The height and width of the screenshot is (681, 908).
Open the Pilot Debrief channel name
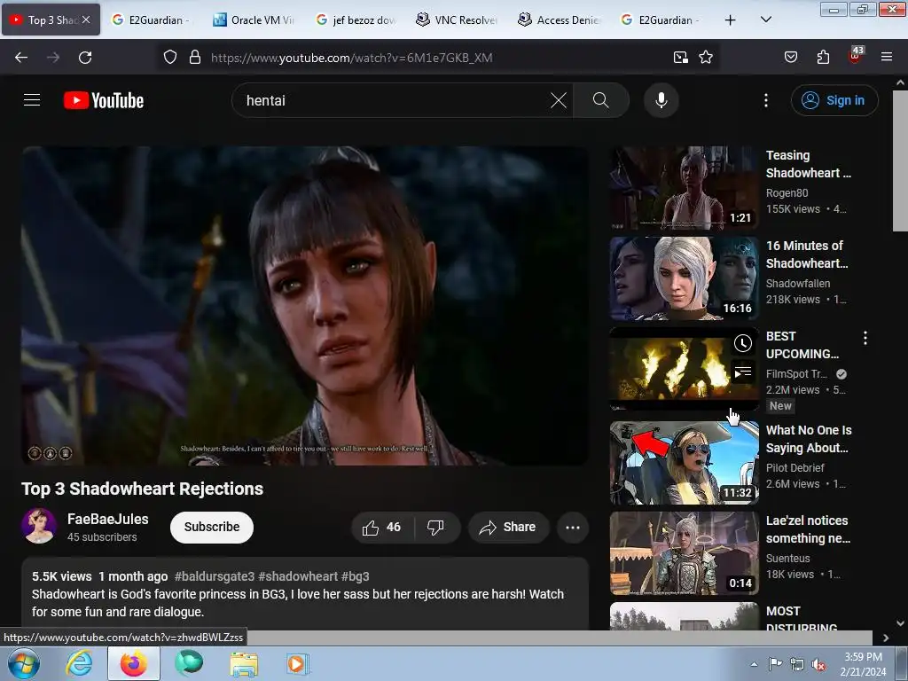794,467
